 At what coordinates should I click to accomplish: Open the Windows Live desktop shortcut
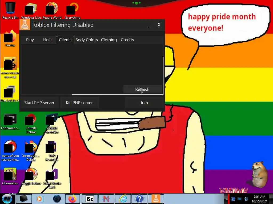31,10
